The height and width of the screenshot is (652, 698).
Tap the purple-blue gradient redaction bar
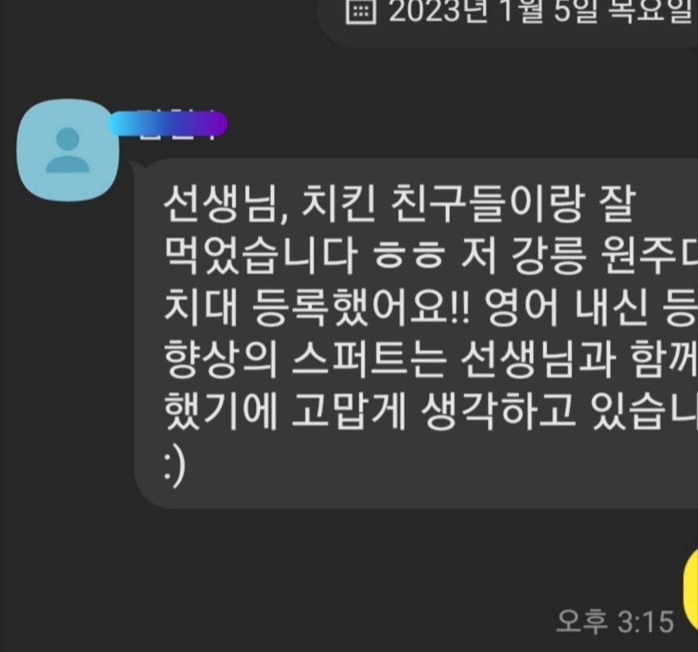(x=167, y=123)
